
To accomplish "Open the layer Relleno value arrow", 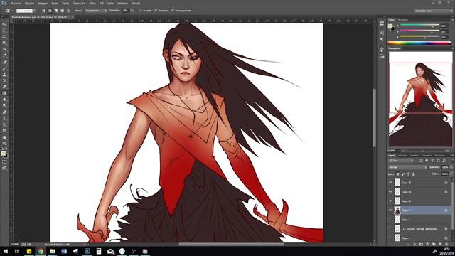I will pos(451,174).
